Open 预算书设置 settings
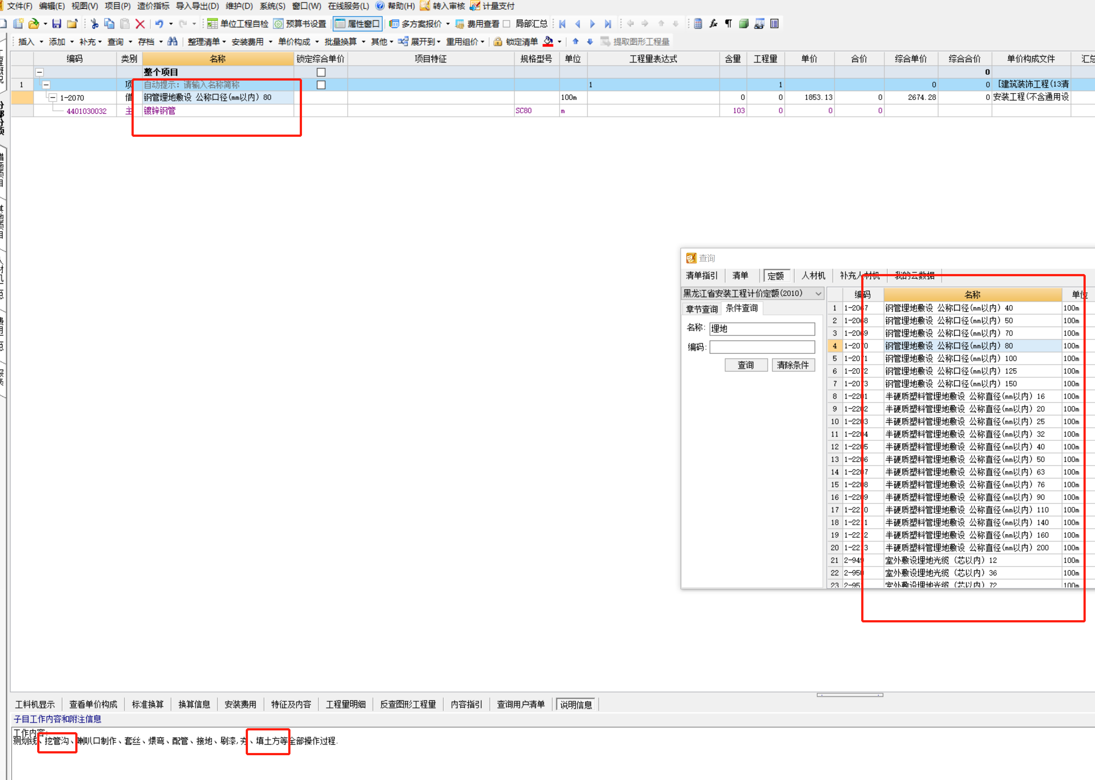1095x780 pixels. 300,23
